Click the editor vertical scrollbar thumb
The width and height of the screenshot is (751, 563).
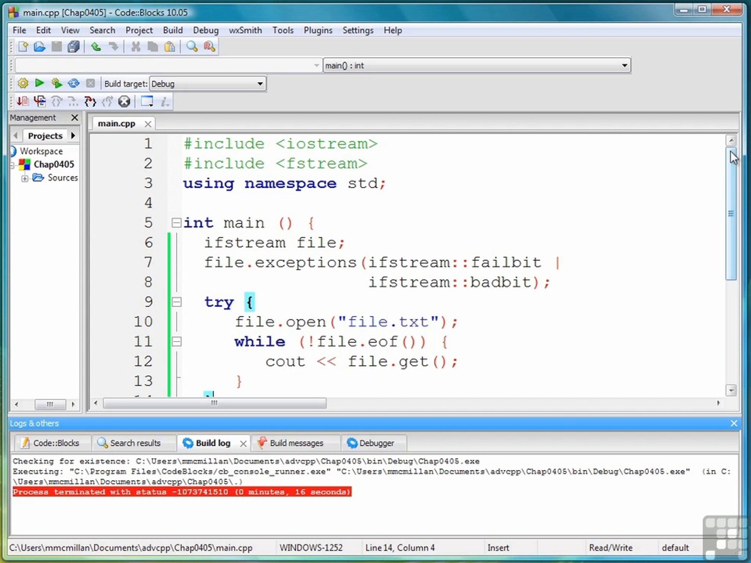tap(731, 214)
